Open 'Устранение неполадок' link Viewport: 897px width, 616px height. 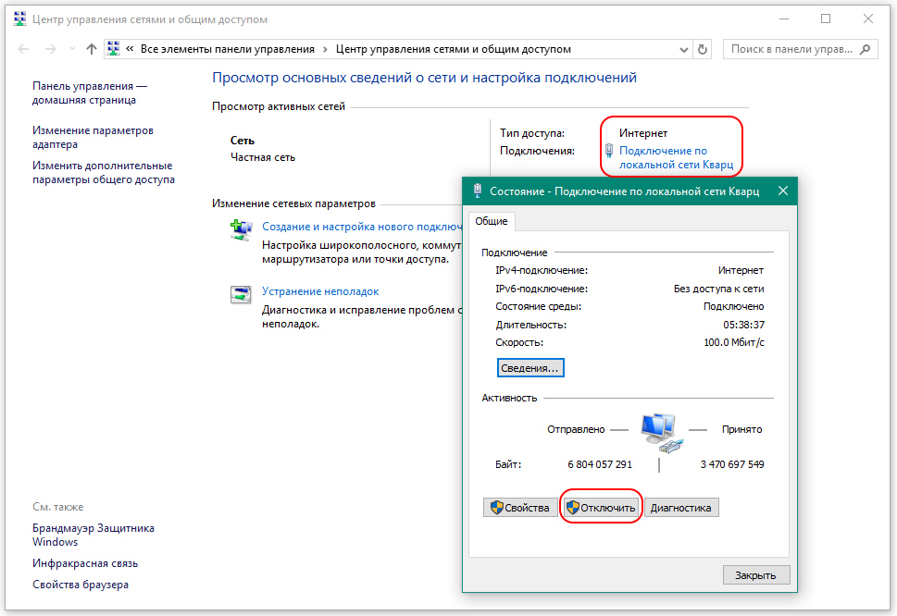(x=320, y=291)
